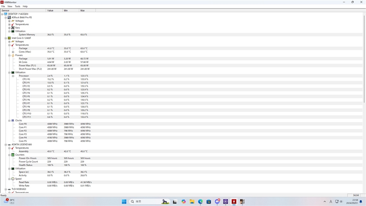
Task: Open File Explorer from the taskbar
Action: tap(192, 202)
